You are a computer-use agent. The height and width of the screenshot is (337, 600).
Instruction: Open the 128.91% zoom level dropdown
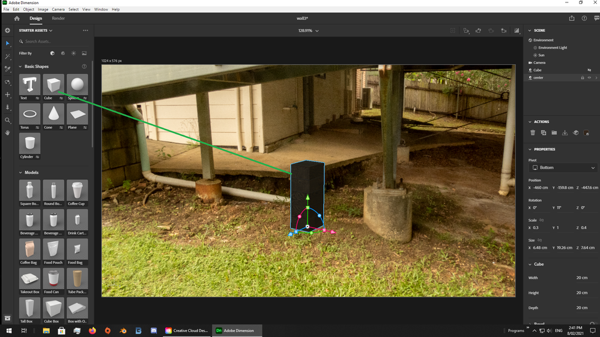[x=309, y=31]
